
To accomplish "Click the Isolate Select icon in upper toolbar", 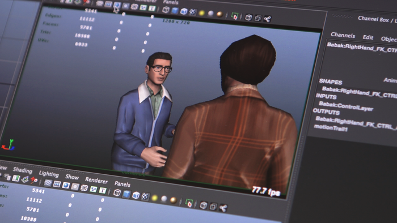I will [x=235, y=16].
